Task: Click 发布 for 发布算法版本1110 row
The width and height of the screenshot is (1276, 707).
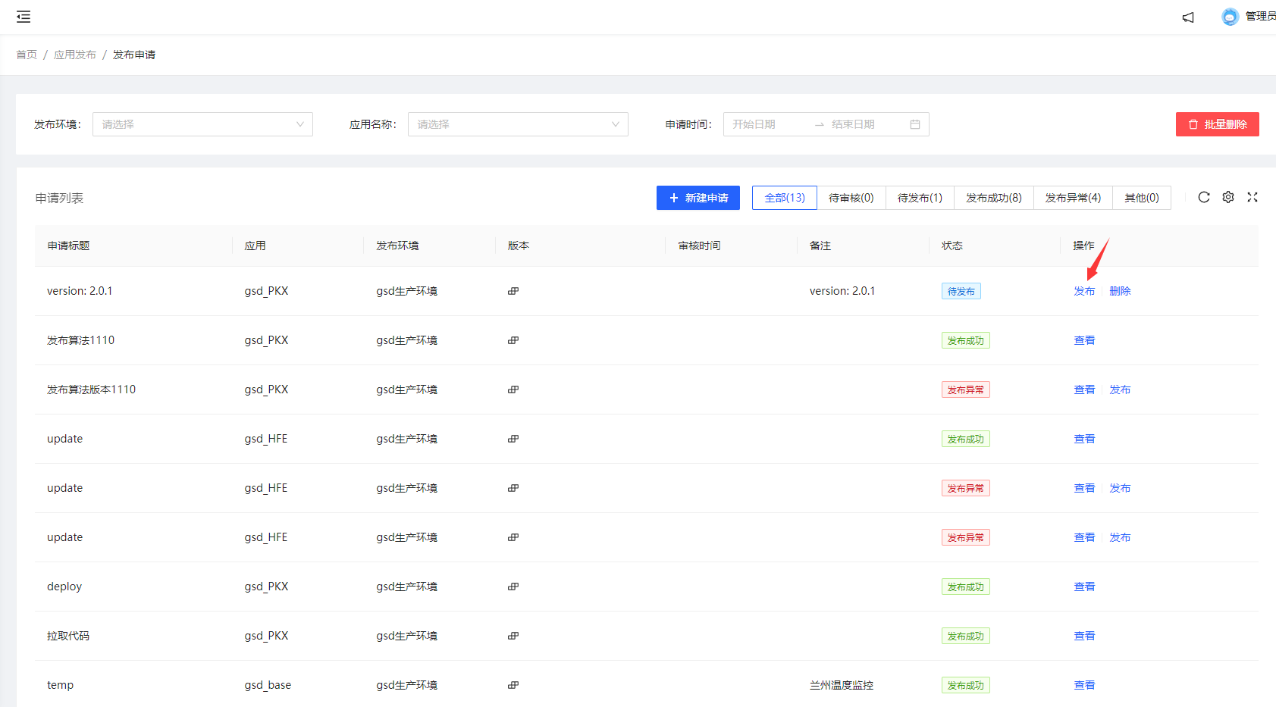Action: [1120, 389]
